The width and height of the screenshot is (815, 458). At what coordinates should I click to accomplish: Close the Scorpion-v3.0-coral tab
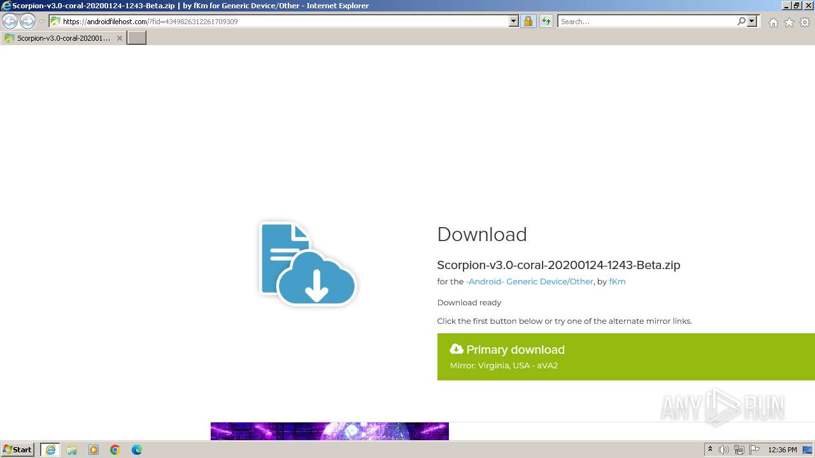click(119, 38)
